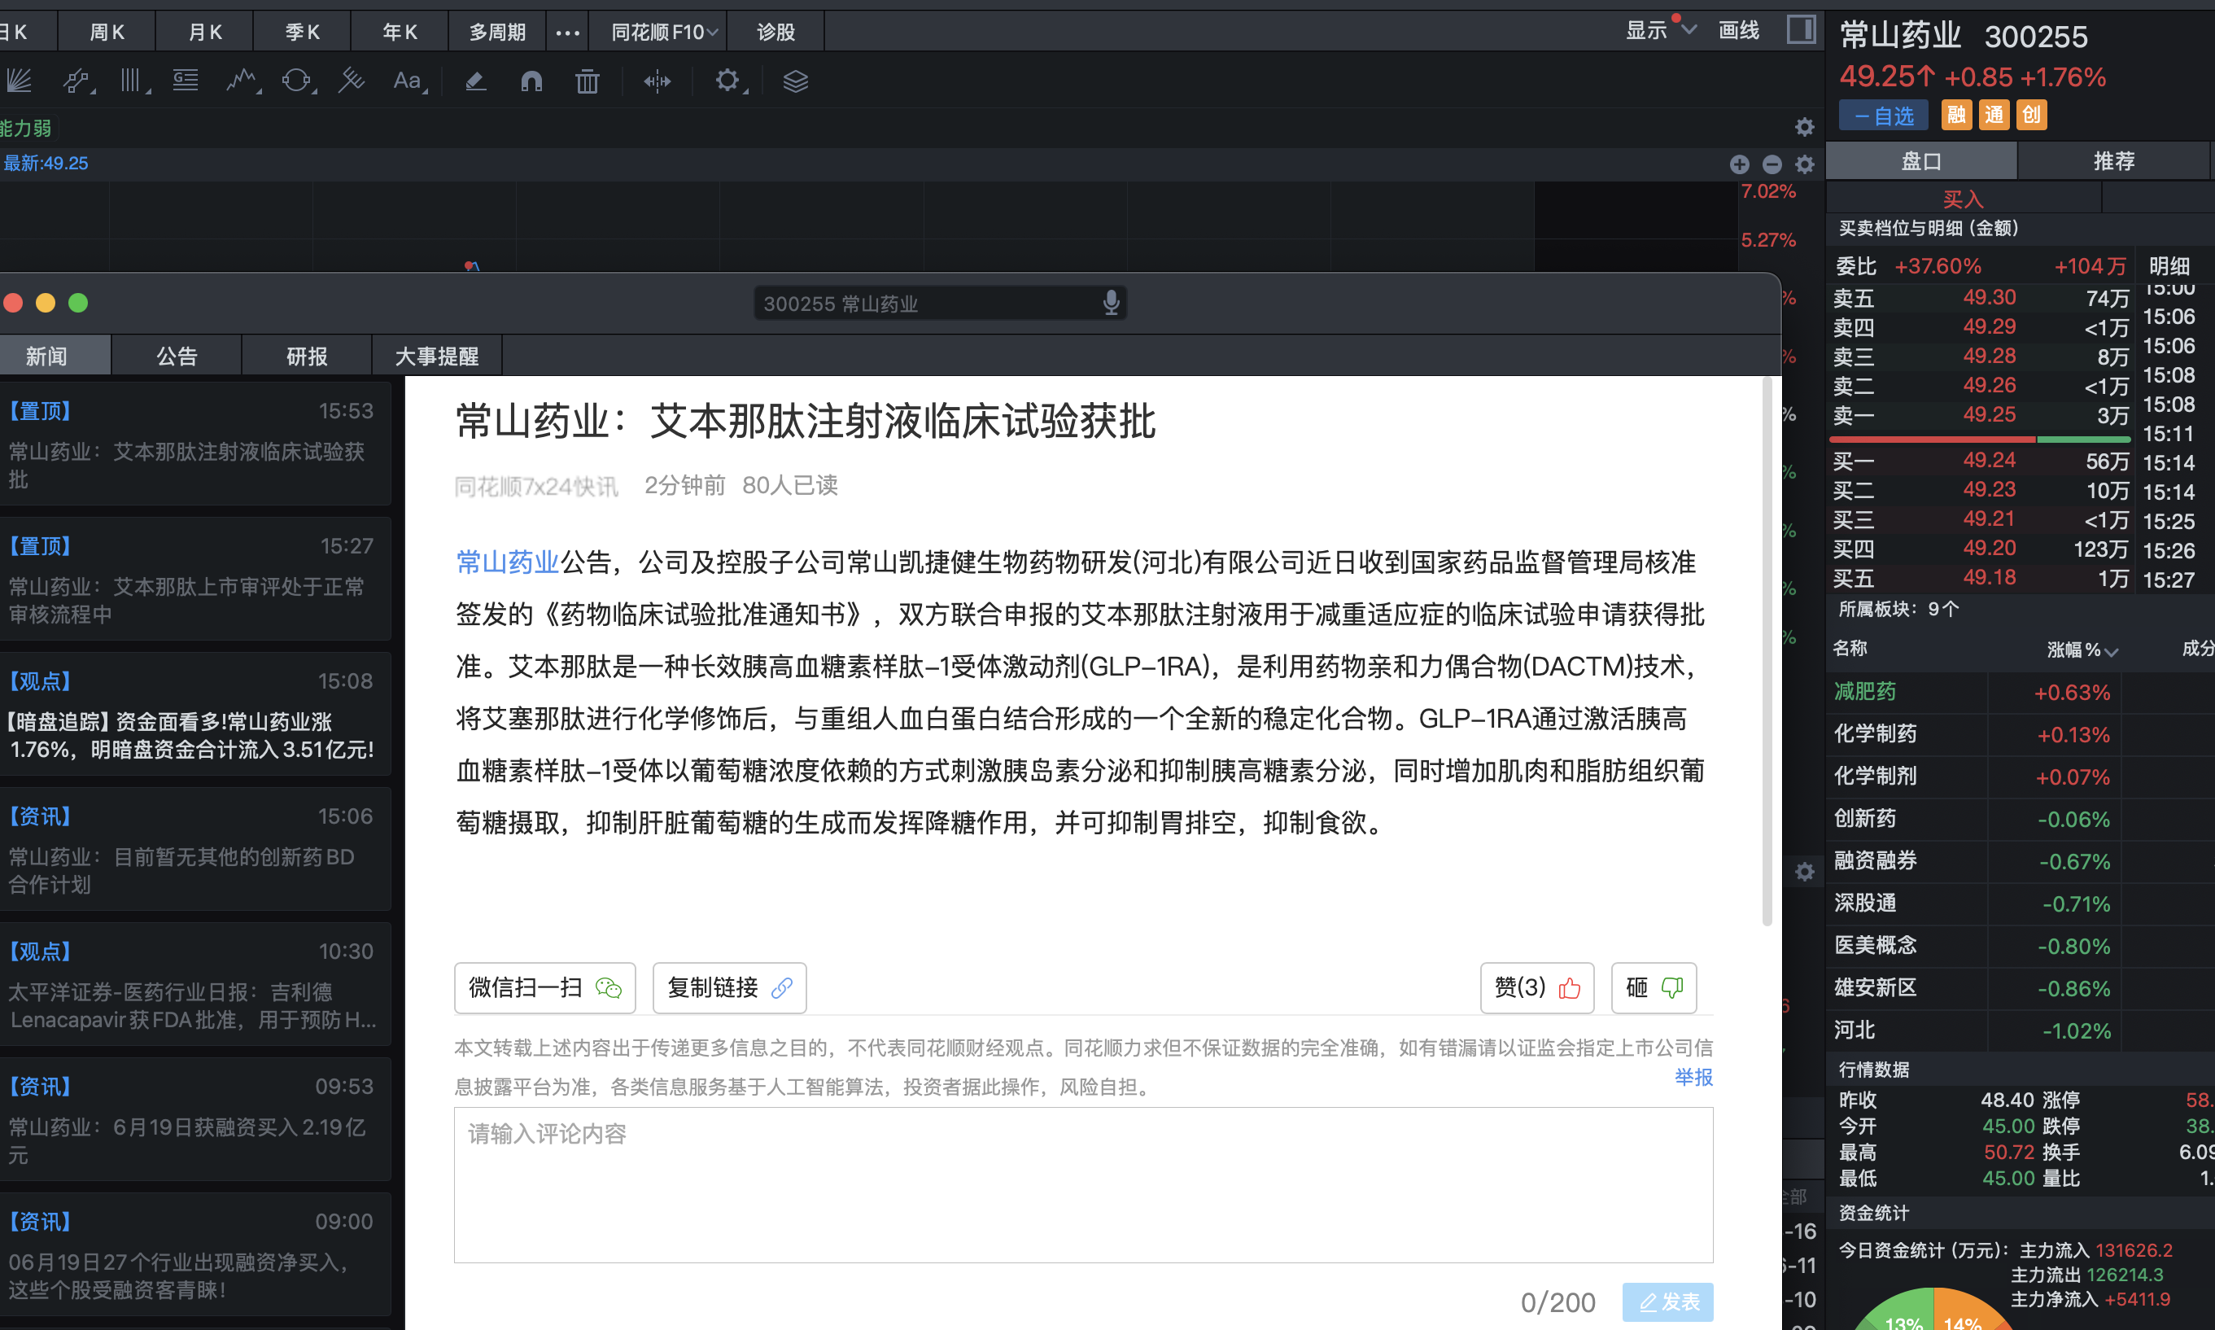2215x1330 pixels.
Task: Select the fan lines drawing tool
Action: click(20, 81)
